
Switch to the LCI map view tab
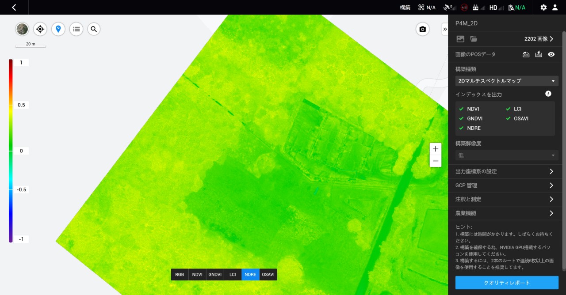coord(233,275)
